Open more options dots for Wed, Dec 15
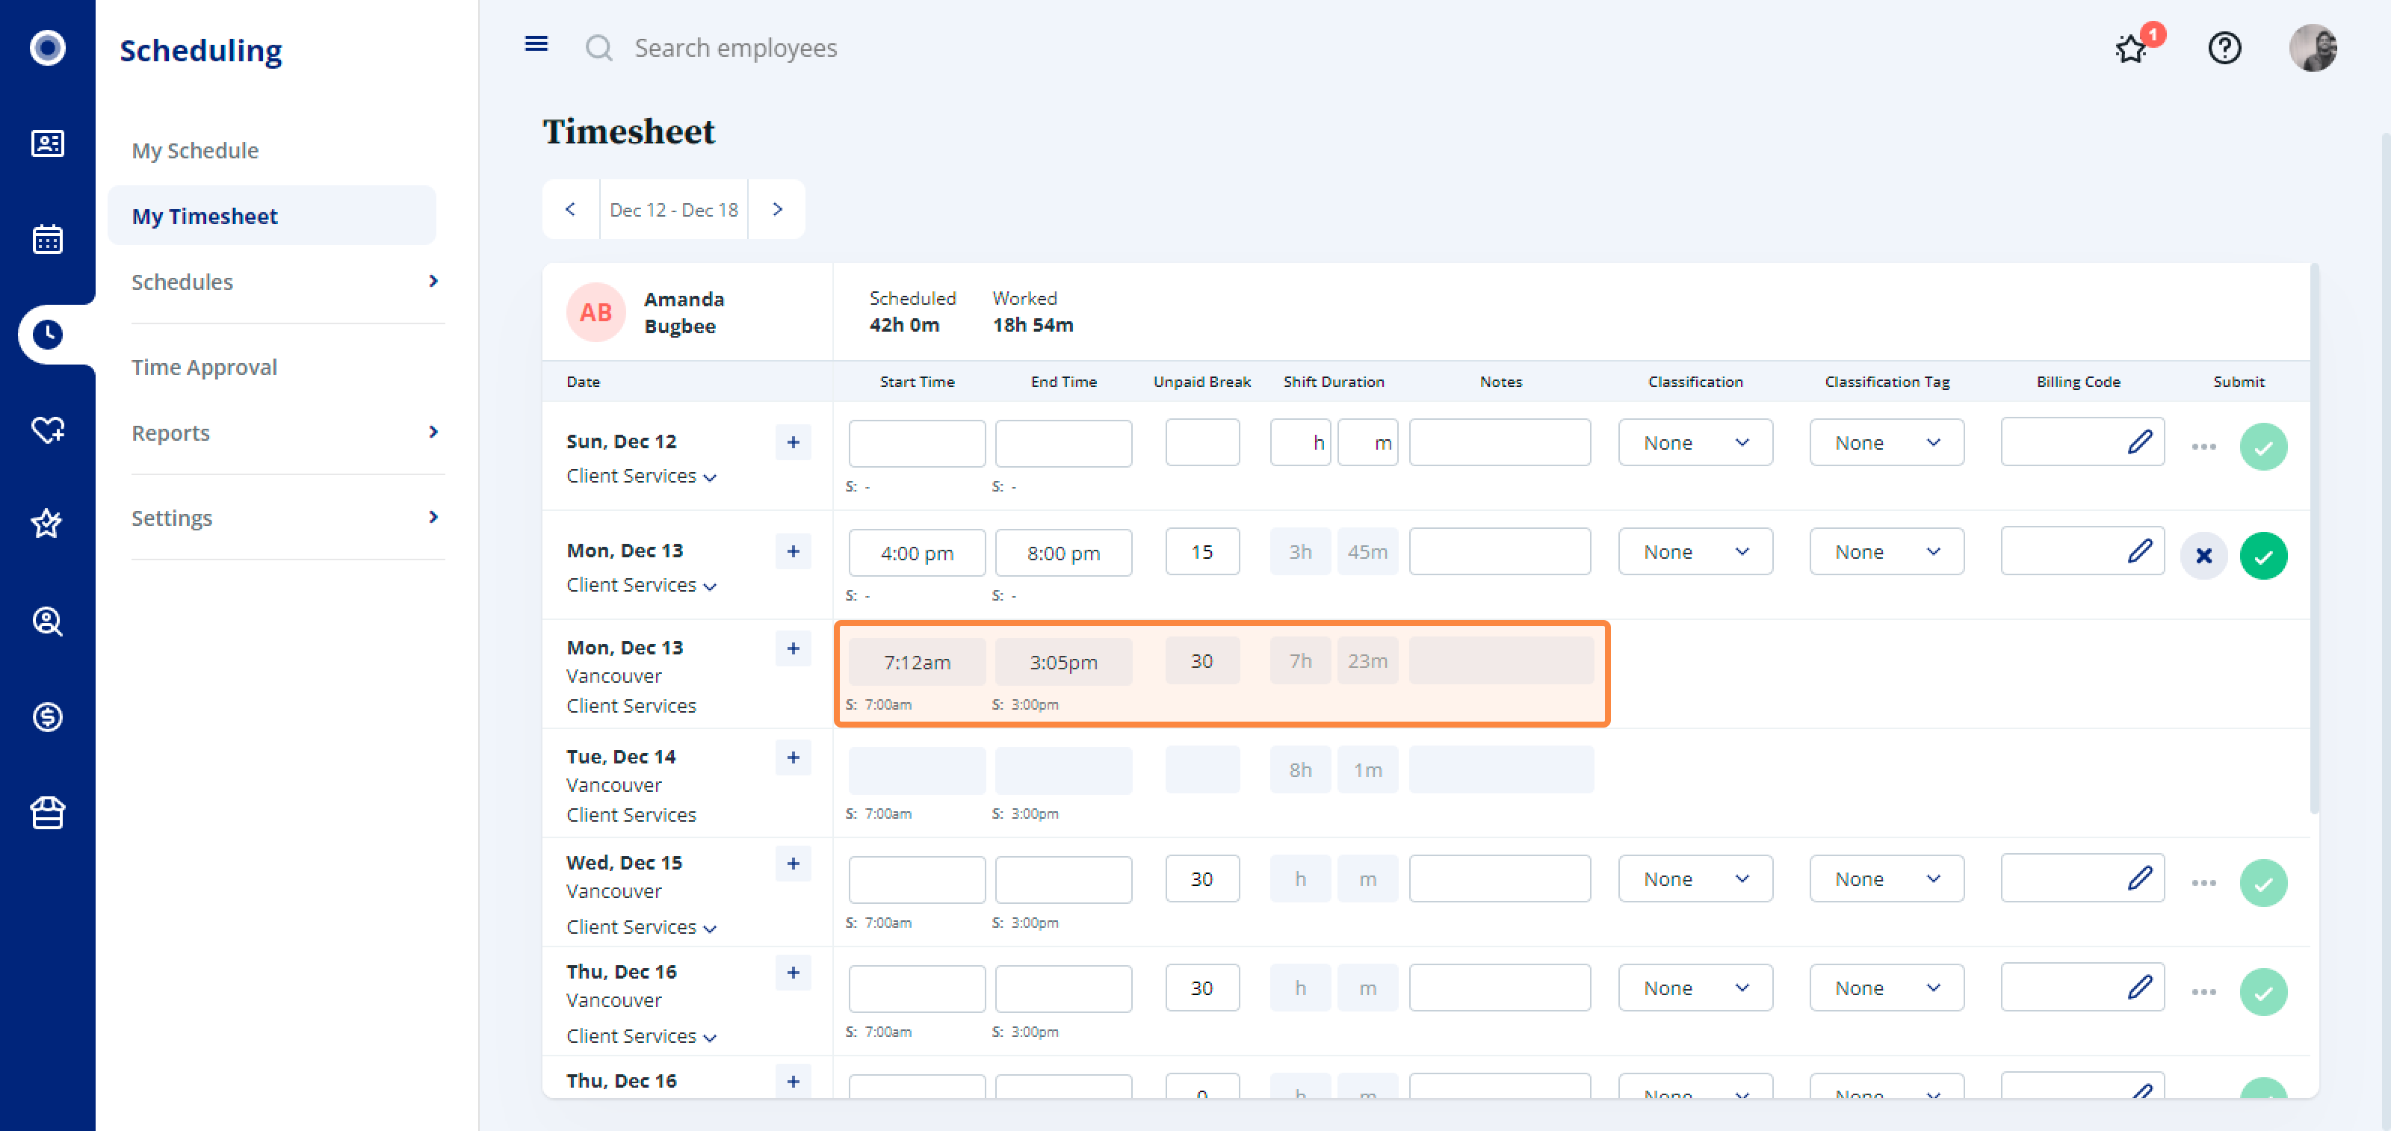2391x1131 pixels. click(x=2203, y=883)
